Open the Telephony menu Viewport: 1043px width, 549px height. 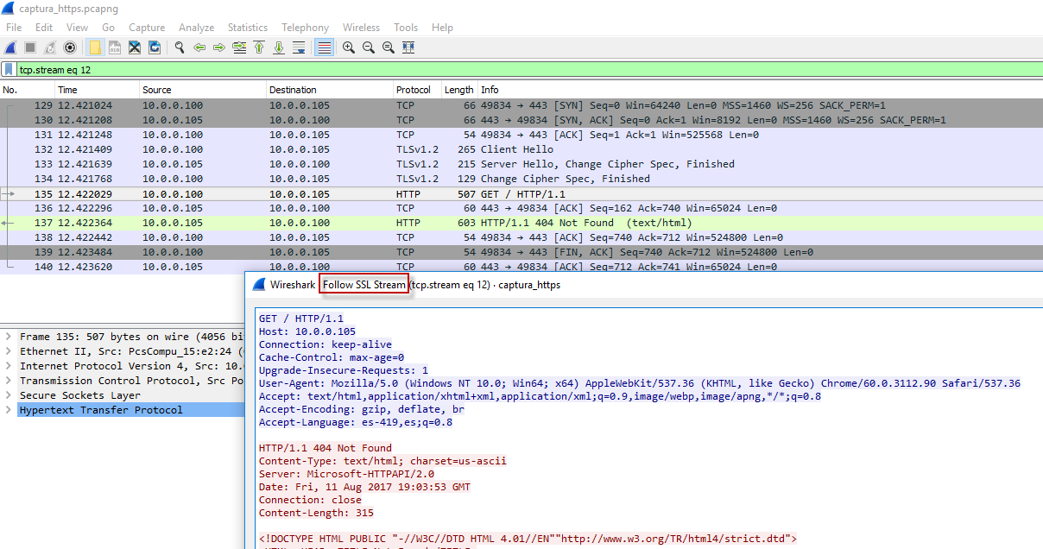[x=305, y=28]
